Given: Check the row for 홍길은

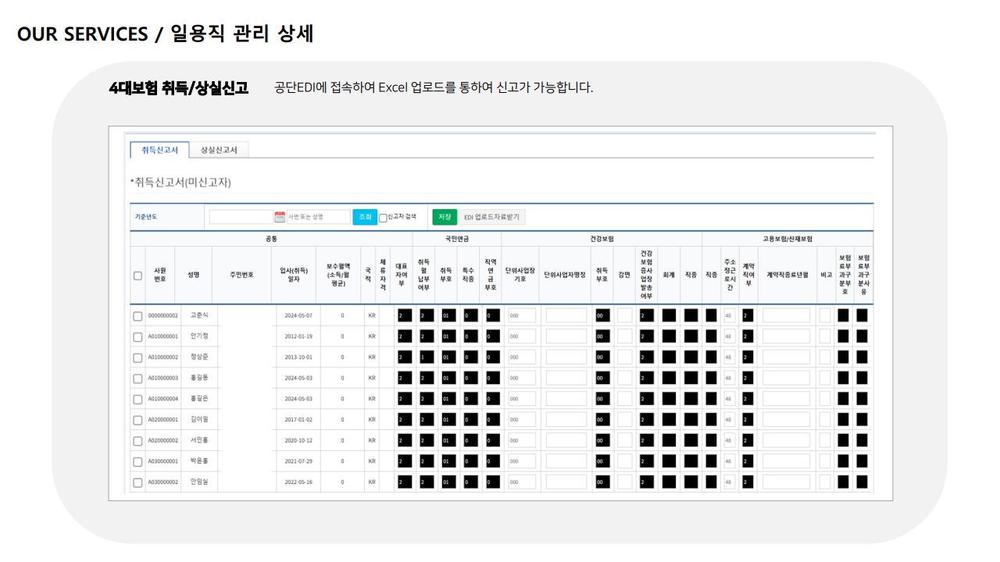Looking at the screenshot, I should coord(137,400).
